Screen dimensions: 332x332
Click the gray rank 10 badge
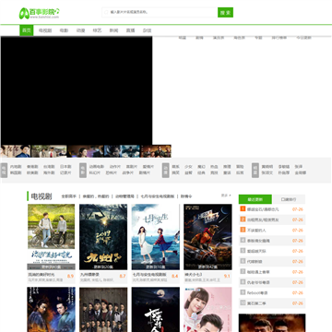[243, 302]
